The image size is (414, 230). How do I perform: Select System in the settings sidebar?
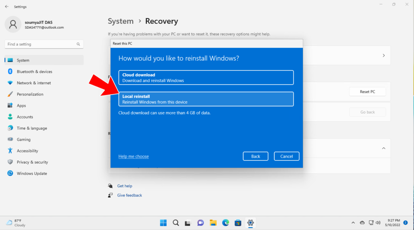[44, 60]
